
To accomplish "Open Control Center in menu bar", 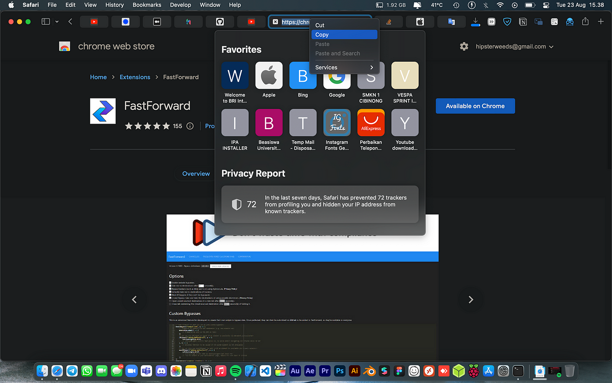I will tap(547, 5).
